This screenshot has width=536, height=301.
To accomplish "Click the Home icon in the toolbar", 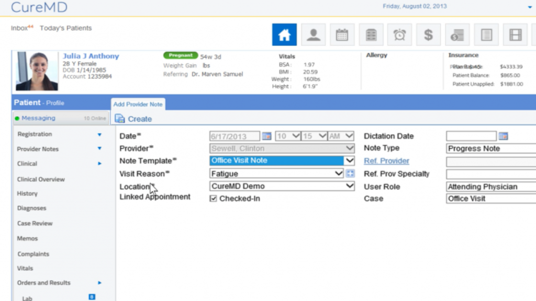I will pos(284,34).
